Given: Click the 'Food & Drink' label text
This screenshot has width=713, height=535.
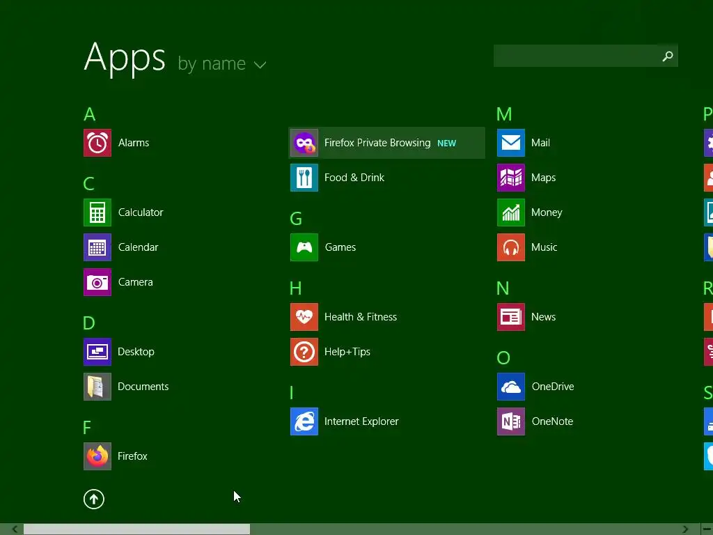Looking at the screenshot, I should (354, 178).
